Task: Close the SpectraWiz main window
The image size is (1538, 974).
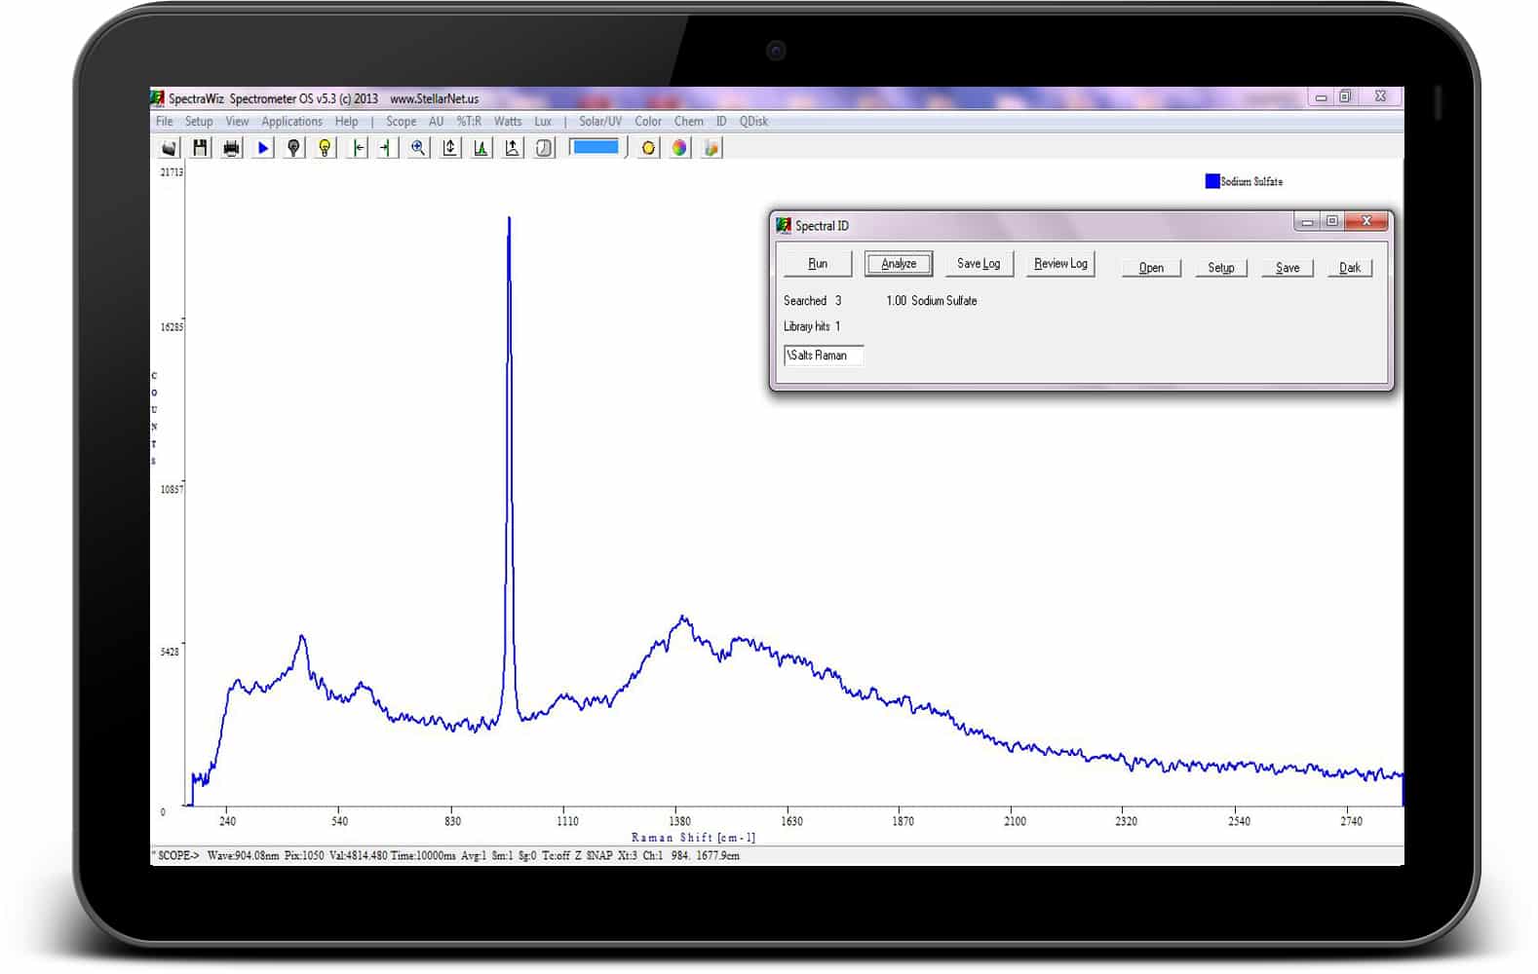Action: point(1380,97)
